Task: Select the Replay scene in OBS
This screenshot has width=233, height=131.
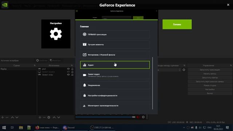Action: point(18,69)
